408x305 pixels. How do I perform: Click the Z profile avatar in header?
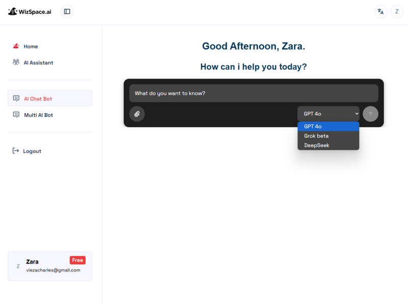pyautogui.click(x=397, y=11)
